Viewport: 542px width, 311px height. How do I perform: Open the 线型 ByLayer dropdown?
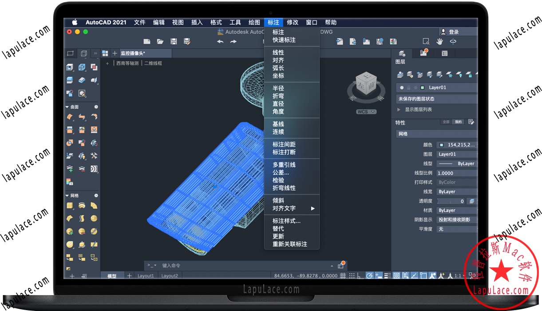click(x=456, y=163)
